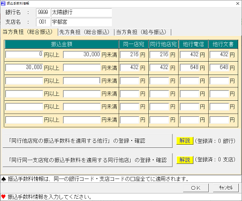The width and height of the screenshot is (242, 201).
Task: Click second row lower amount field 30,000
Action: 24,68
